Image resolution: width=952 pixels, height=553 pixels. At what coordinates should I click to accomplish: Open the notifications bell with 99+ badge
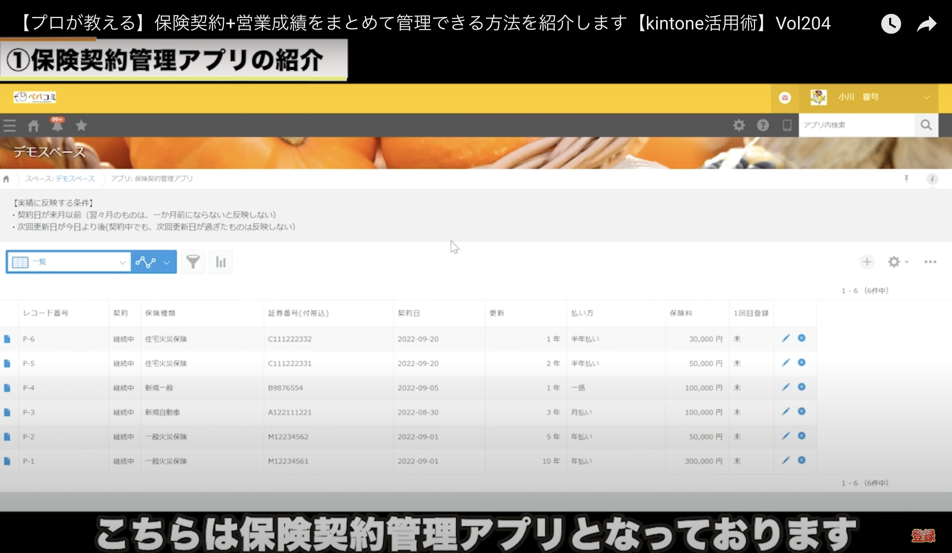(57, 125)
